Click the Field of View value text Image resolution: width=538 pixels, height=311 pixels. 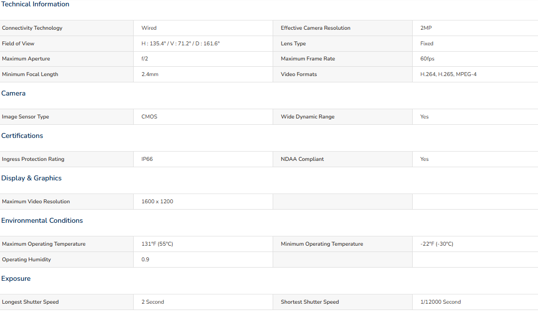click(180, 43)
